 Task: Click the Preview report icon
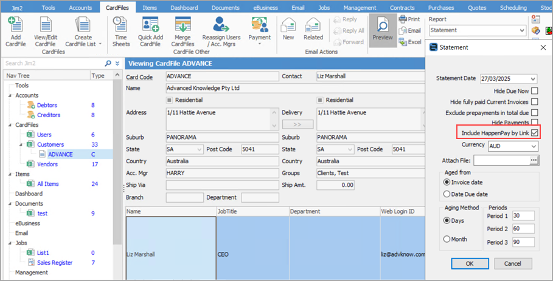click(383, 25)
